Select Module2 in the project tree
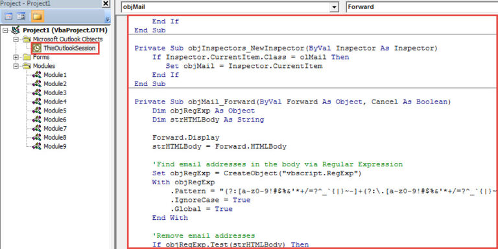 pos(55,83)
